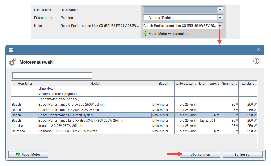This screenshot has height=166, width=271.
Task: Click 'bis 25 km/h' in Performance Cruise row
Action: tap(186, 105)
